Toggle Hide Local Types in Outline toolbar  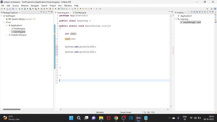(205, 12)
